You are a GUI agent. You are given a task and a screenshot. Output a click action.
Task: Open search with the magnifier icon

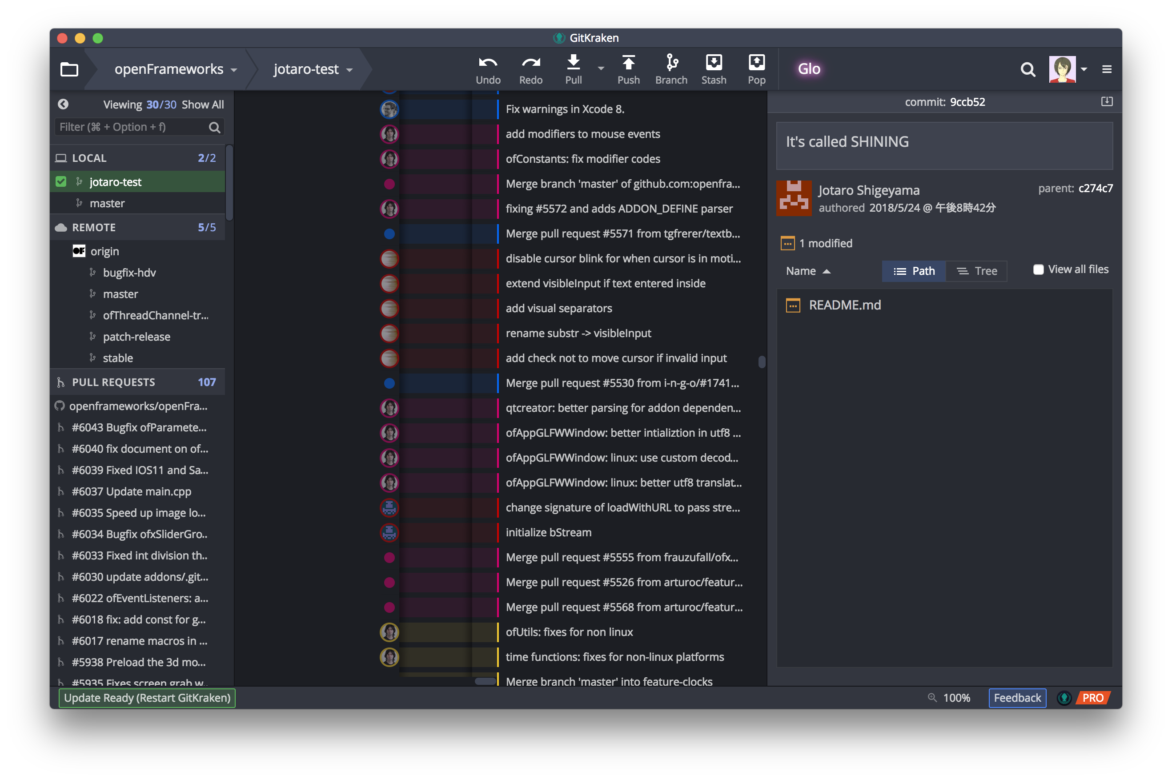coord(1028,70)
